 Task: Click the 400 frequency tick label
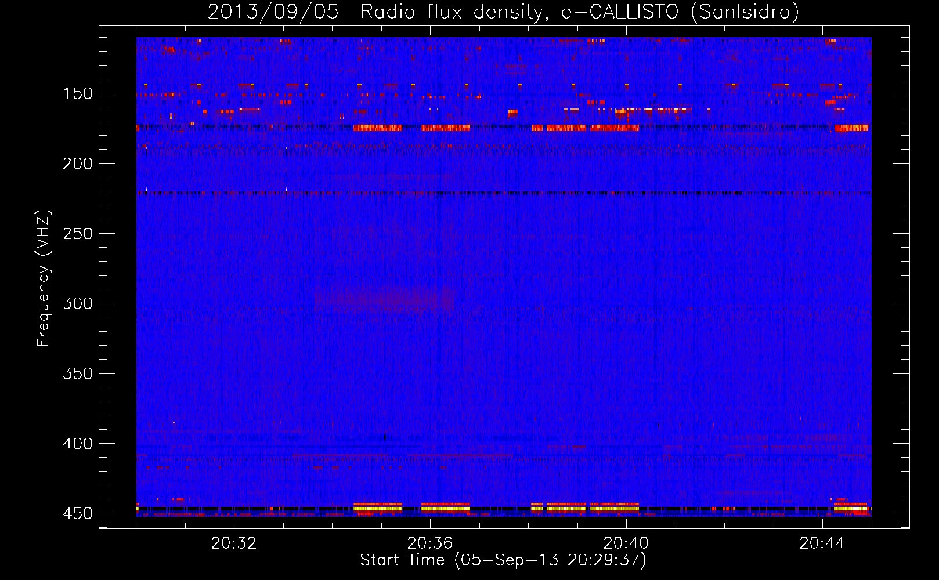[x=78, y=444]
